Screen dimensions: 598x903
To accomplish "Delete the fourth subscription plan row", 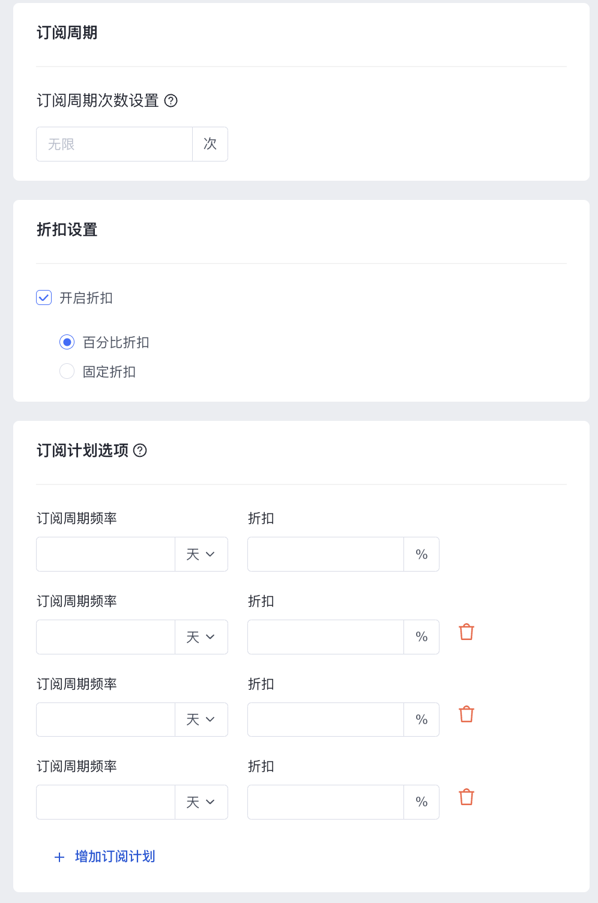I will (467, 797).
